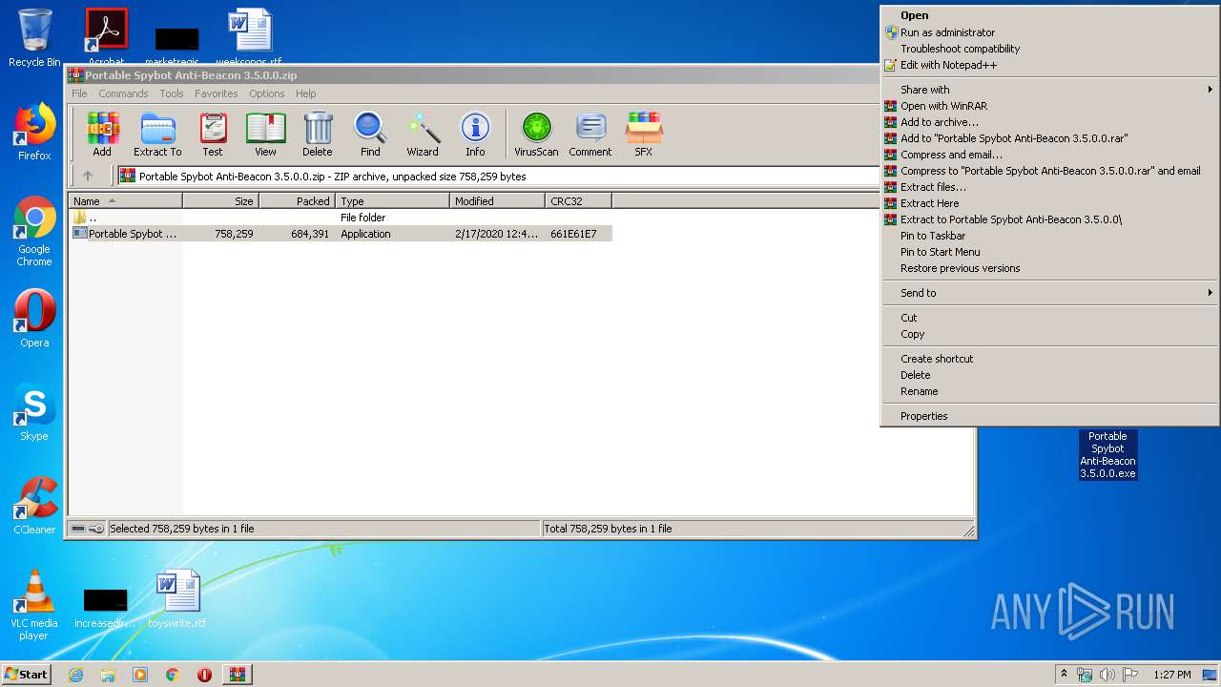Select the Acrobat desktop shortcut

click(106, 36)
